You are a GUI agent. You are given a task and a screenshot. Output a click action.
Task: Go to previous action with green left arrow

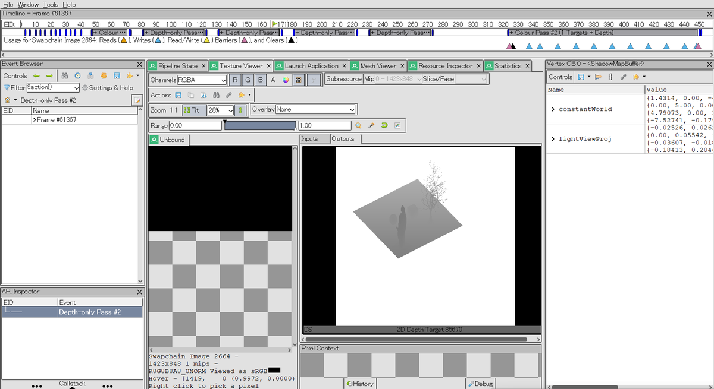point(36,75)
